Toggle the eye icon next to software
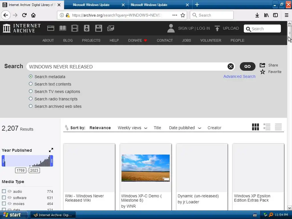 click(x=9, y=197)
